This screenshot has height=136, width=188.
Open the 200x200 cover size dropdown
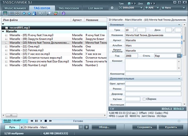click(131, 8)
